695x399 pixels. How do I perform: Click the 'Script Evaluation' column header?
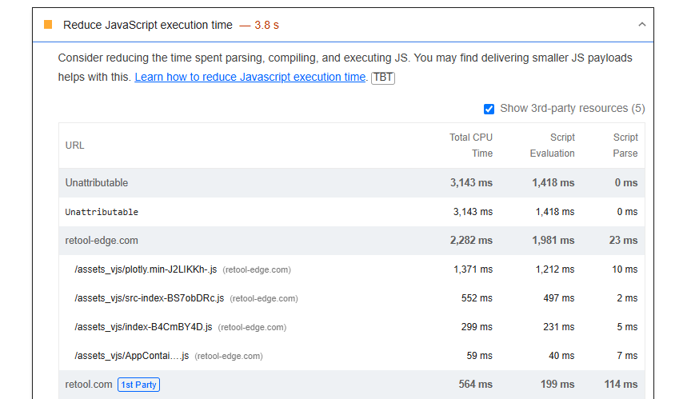tap(552, 146)
